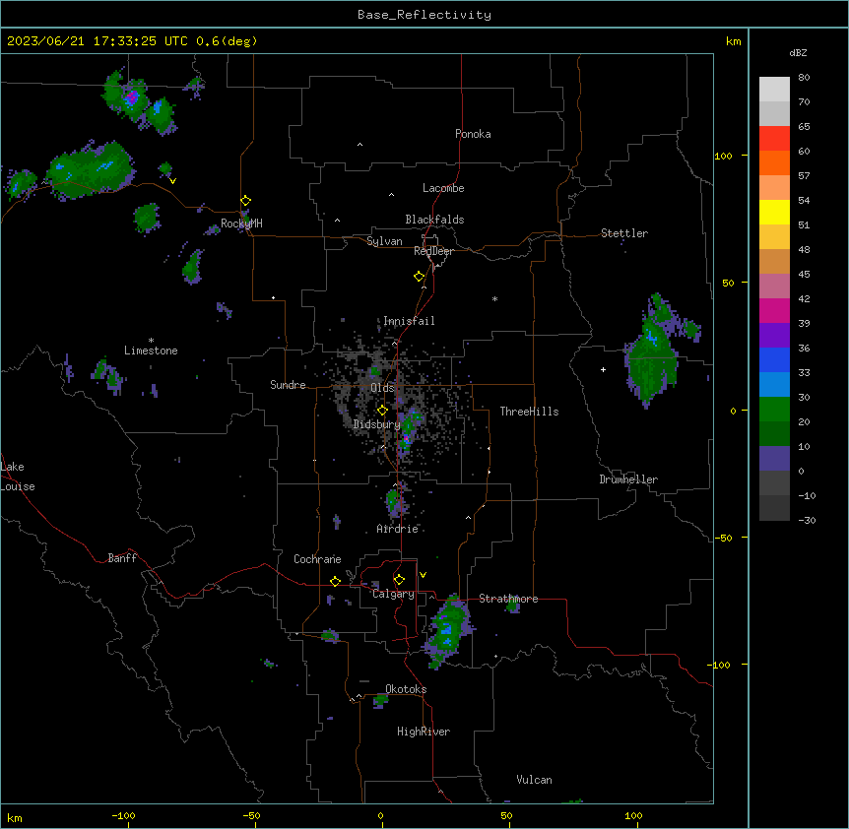Viewport: 849px width, 829px height.
Task: Click the Lacombe city label
Action: [443, 188]
